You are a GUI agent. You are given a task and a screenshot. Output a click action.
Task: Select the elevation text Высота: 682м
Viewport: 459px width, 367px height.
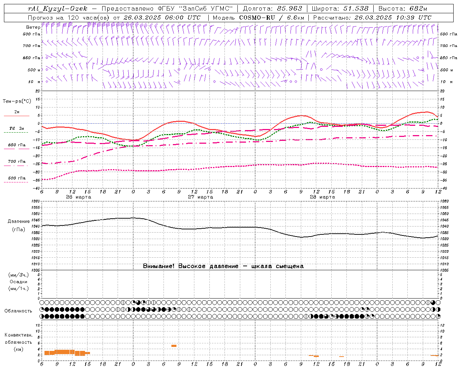(403, 9)
